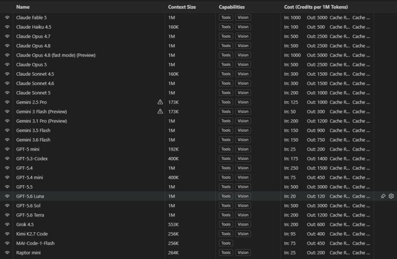
Task: Select Claude Opus 4.8 (fast mode) (Preview) name
Action: click(x=56, y=55)
